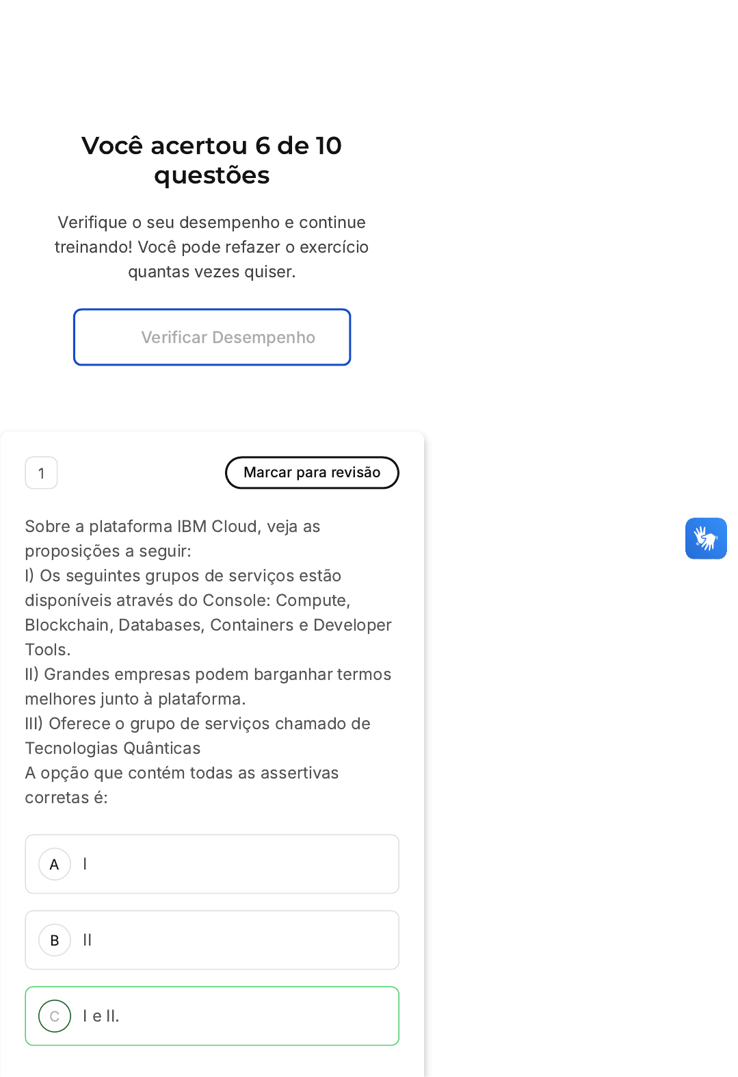Viewport: 738px width, 1077px height.
Task: Click the "A opção que contém todas" prompt
Action: [181, 785]
